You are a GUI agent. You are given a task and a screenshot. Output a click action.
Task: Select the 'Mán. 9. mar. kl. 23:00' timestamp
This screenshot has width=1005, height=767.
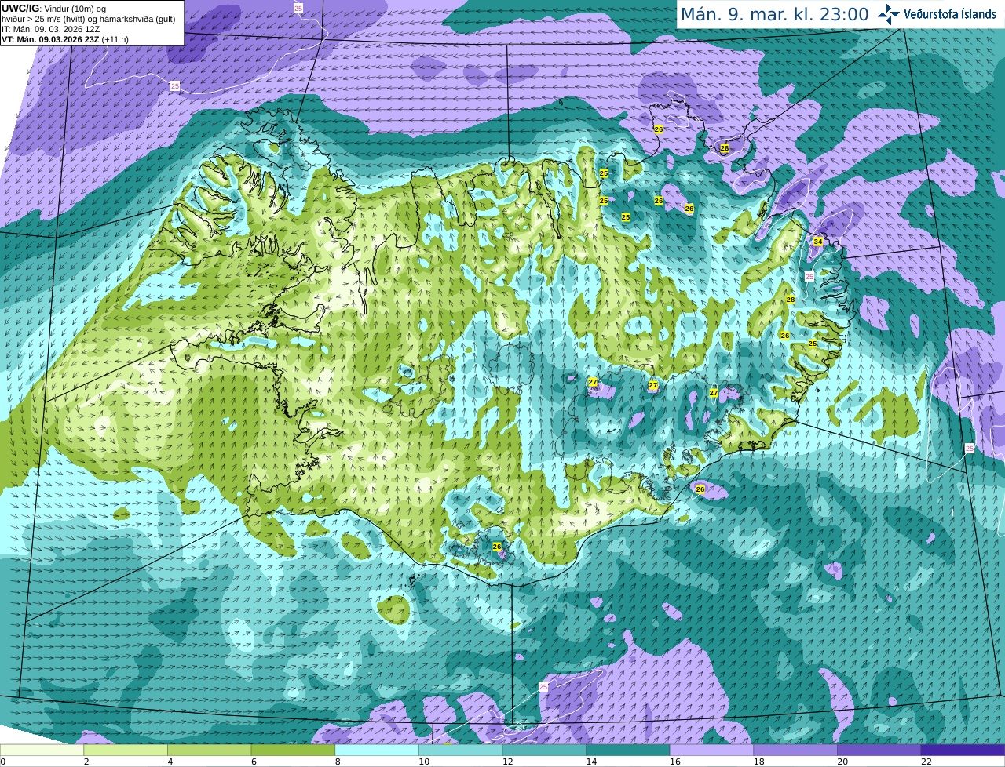pos(774,14)
